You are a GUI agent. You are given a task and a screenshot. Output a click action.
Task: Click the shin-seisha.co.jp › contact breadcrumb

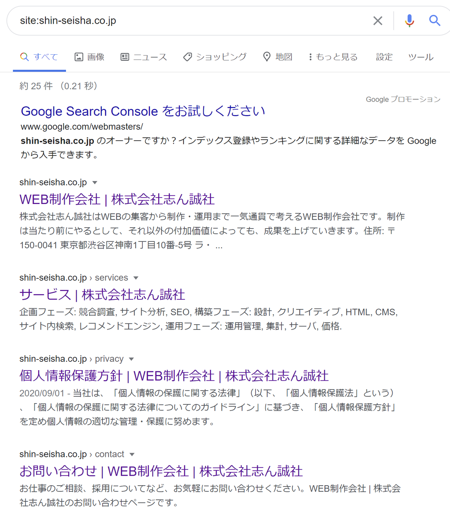click(x=72, y=454)
